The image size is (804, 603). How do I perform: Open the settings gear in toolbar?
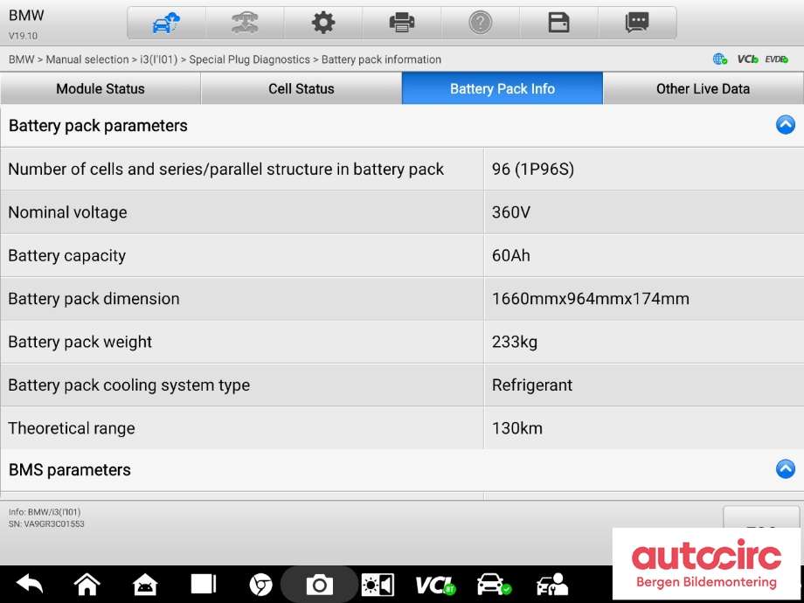(x=323, y=23)
